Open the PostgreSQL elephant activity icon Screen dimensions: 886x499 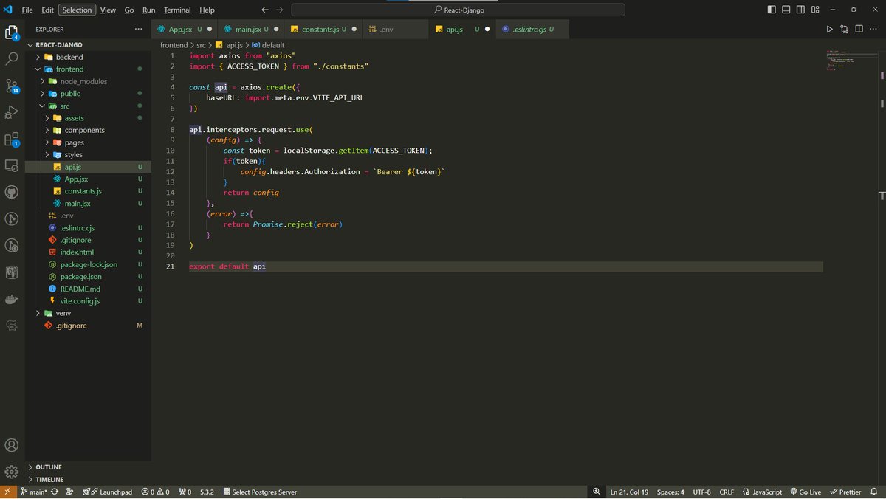[x=12, y=272]
